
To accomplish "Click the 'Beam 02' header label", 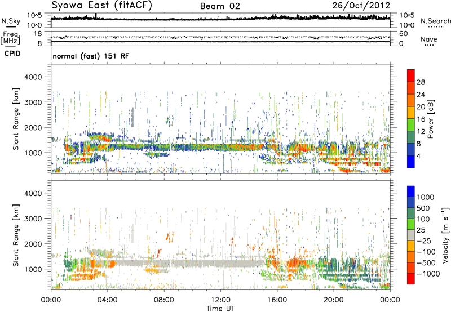I will 220,6.
